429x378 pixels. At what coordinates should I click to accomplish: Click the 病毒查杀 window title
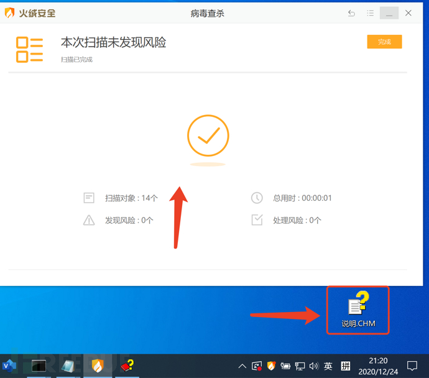point(208,13)
